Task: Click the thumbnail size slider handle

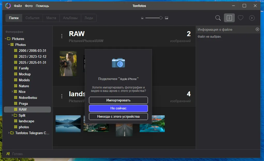Action: [161, 18]
